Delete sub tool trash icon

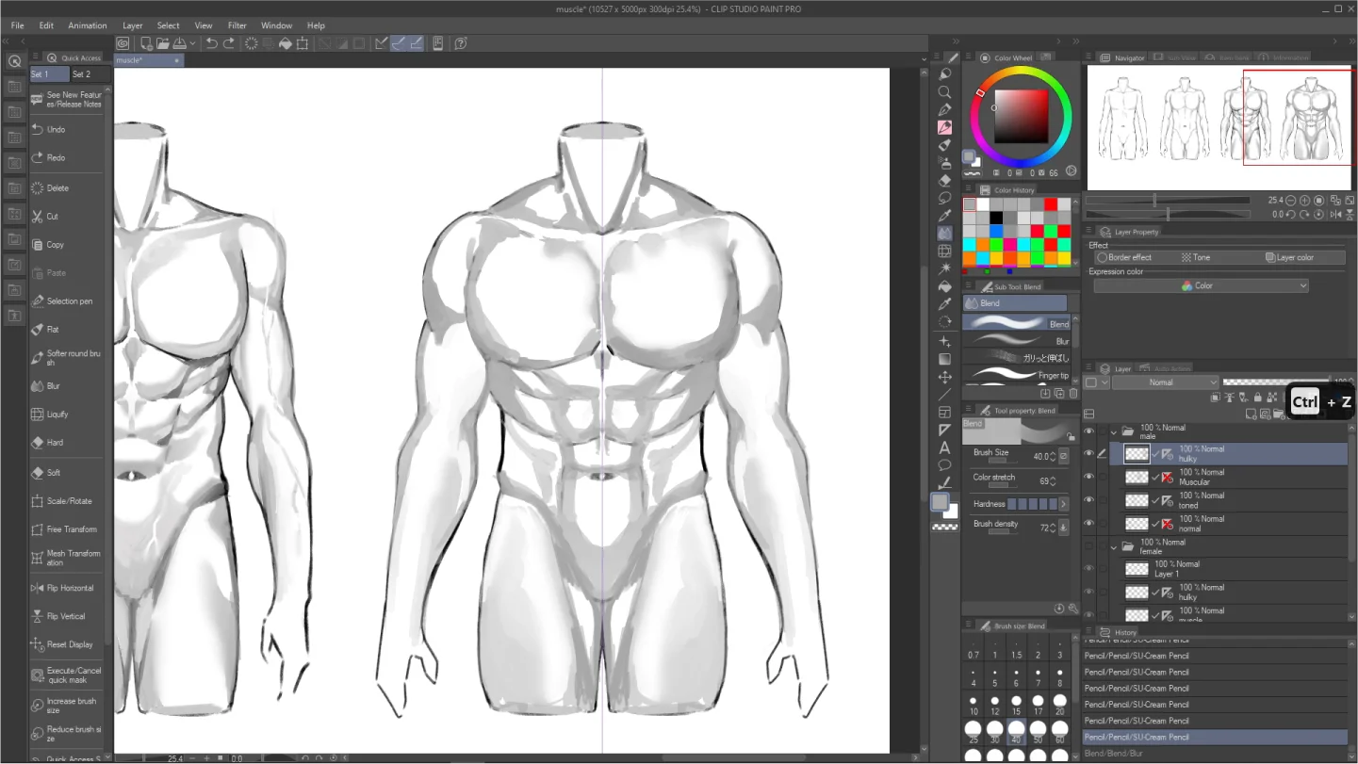point(1073,394)
